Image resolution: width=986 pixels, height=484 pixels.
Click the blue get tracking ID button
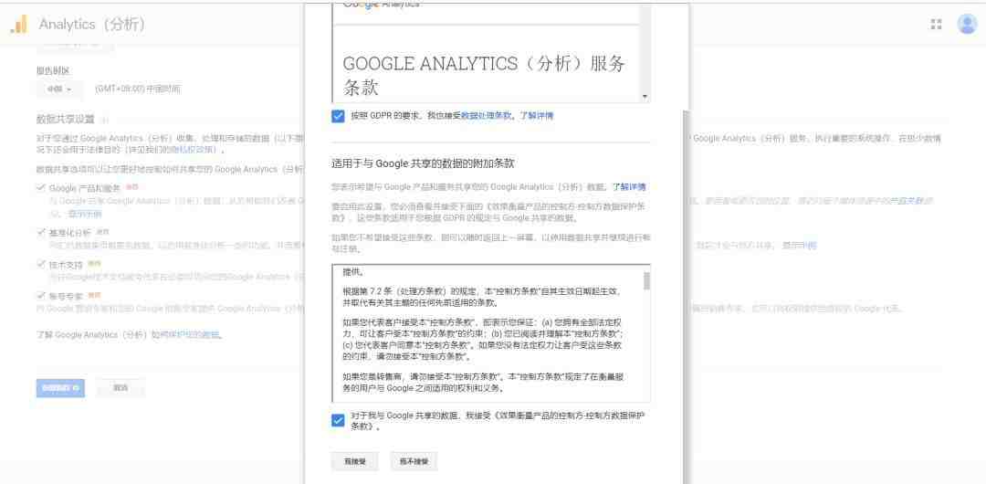coord(60,388)
